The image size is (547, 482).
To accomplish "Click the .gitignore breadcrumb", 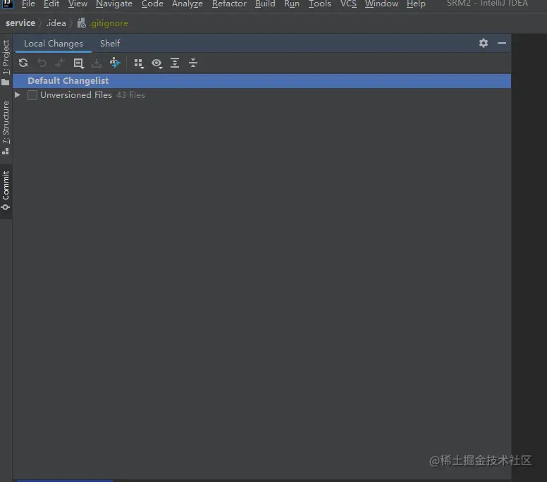I will tap(103, 23).
